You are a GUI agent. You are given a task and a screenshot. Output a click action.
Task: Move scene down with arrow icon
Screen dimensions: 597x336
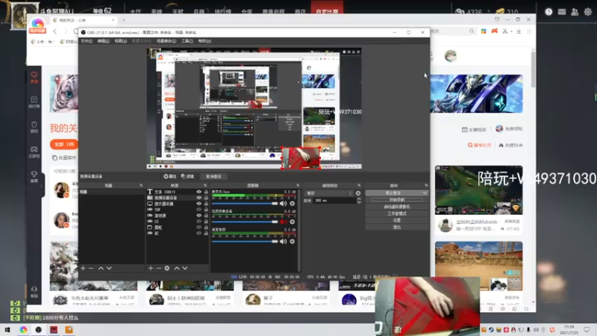pyautogui.click(x=109, y=268)
